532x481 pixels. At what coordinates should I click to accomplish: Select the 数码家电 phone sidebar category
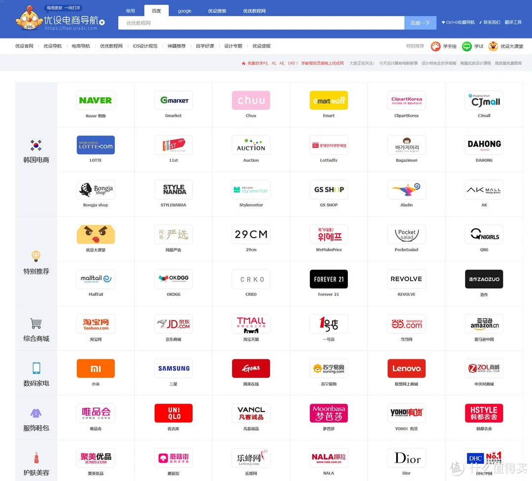tap(36, 375)
